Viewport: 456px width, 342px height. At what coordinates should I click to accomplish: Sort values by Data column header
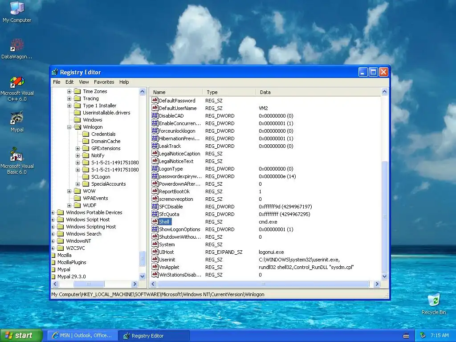tap(318, 92)
